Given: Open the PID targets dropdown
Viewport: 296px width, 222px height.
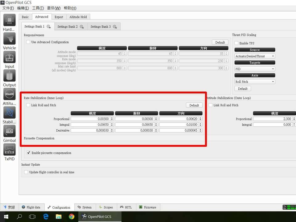Looking at the screenshot, I should coord(255,69).
